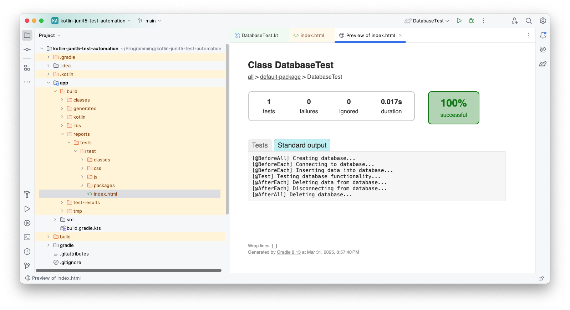Screen dimensions: 570x310
Task: Select index.html in the project tree
Action: (129, 194)
